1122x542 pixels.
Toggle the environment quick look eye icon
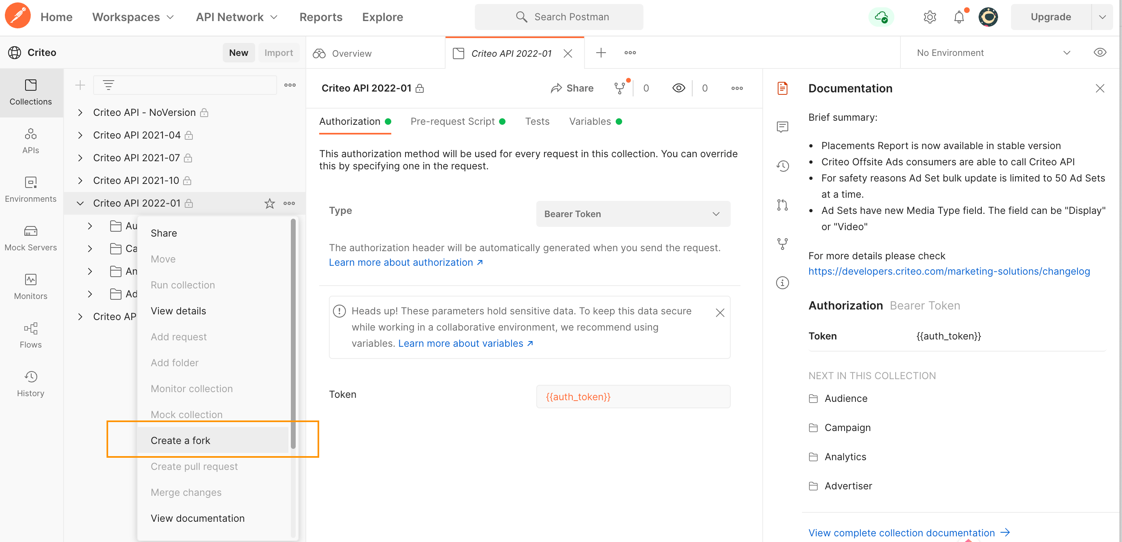1100,52
